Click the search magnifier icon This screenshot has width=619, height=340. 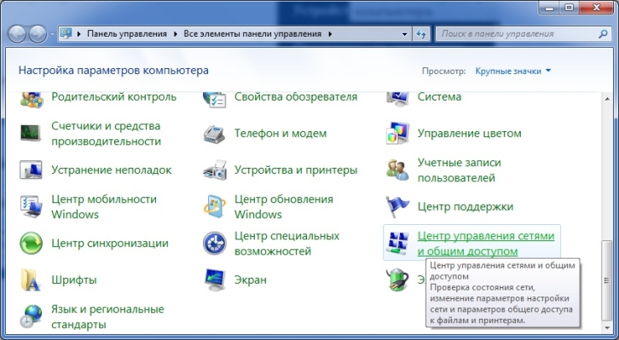pos(603,34)
